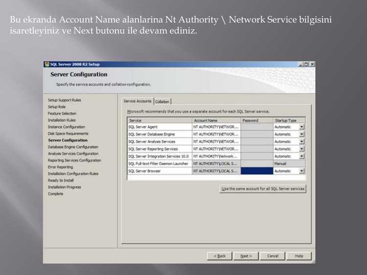Viewport: 367px width, 275px height.
Task: Expand Startup Type dropdown for SQL Server Browser
Action: pos(302,171)
